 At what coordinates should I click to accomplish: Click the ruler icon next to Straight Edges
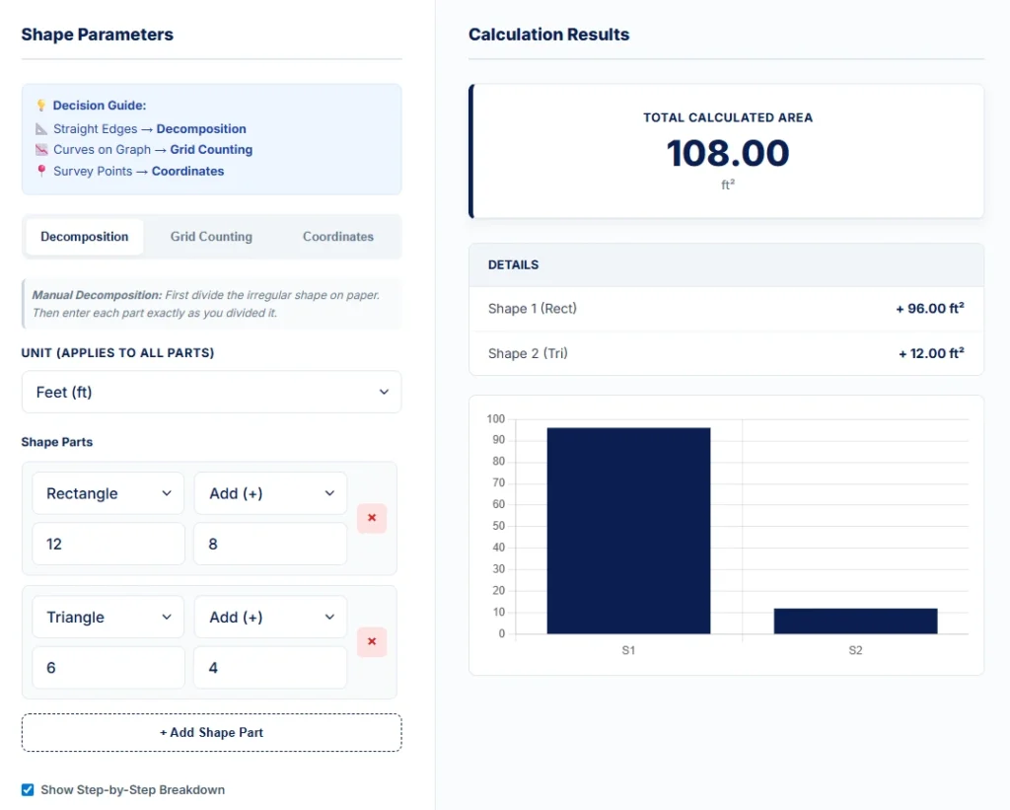point(41,129)
